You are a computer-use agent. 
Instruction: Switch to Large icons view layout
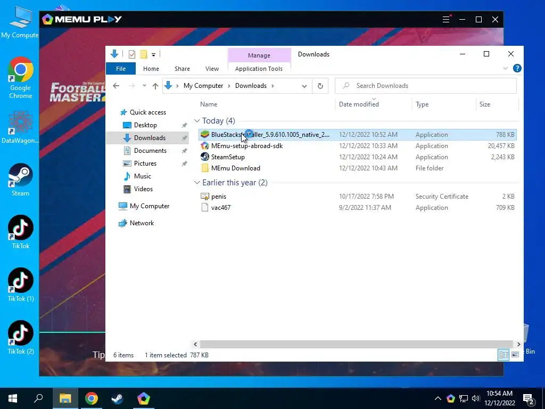click(515, 355)
